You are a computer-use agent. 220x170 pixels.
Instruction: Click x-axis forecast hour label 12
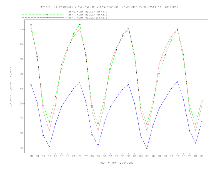point(56,156)
